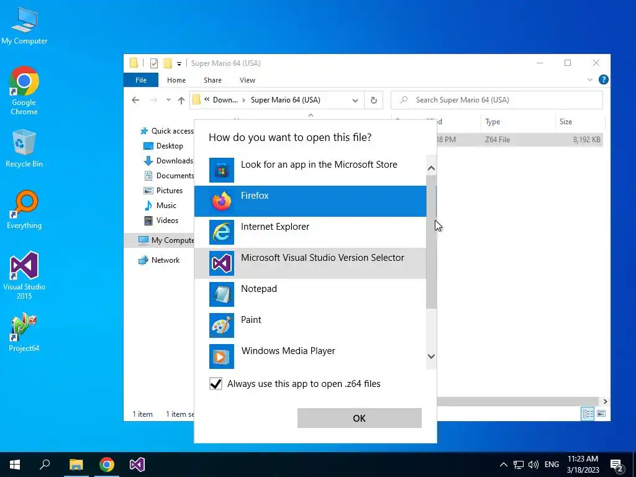Click the app list scroll down arrow
The width and height of the screenshot is (636, 477).
click(x=431, y=356)
